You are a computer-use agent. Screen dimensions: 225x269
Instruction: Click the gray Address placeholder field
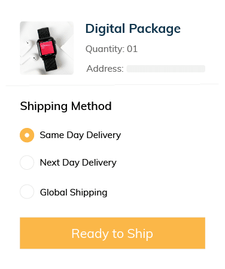click(x=166, y=69)
